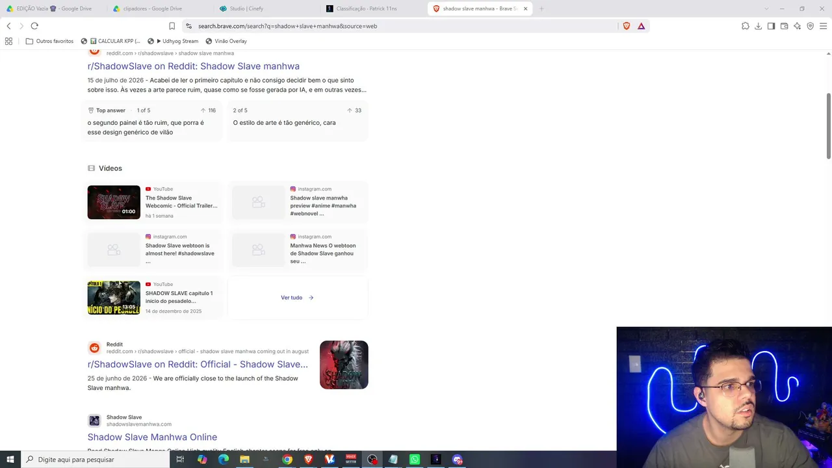Open the YouTube result title Shadow Slave Webcomic
832x468 pixels.
pos(181,201)
